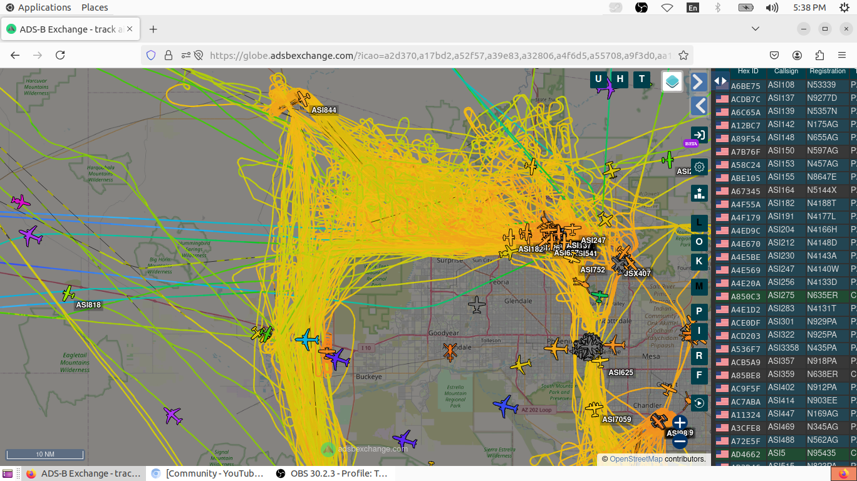The width and height of the screenshot is (857, 481).
Task: Select the JSX407 label on map
Action: pyautogui.click(x=638, y=274)
